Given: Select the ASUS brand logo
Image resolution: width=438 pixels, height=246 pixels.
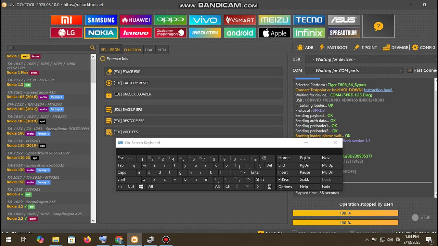Looking at the screenshot, I should 344,20.
